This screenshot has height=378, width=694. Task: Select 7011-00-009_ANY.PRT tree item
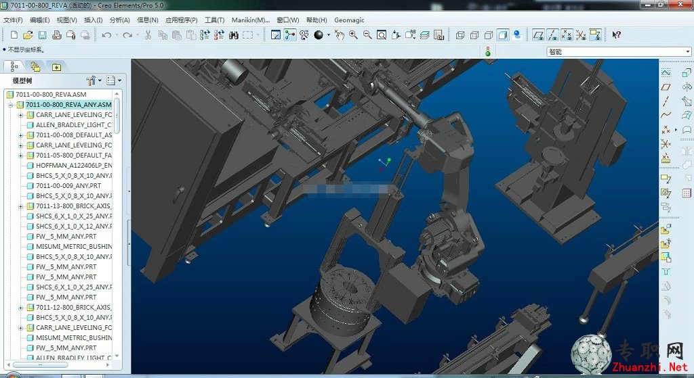(x=68, y=186)
